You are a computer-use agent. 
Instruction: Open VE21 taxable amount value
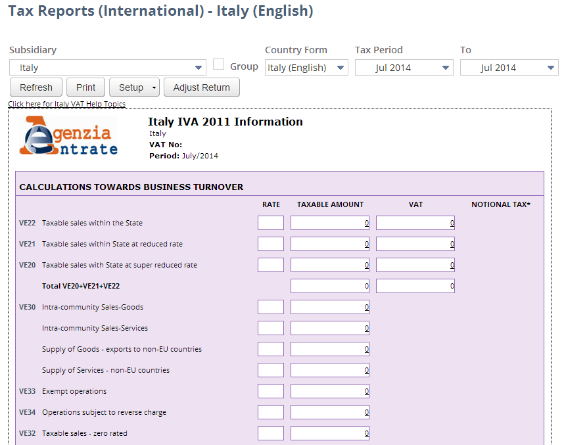(366, 244)
